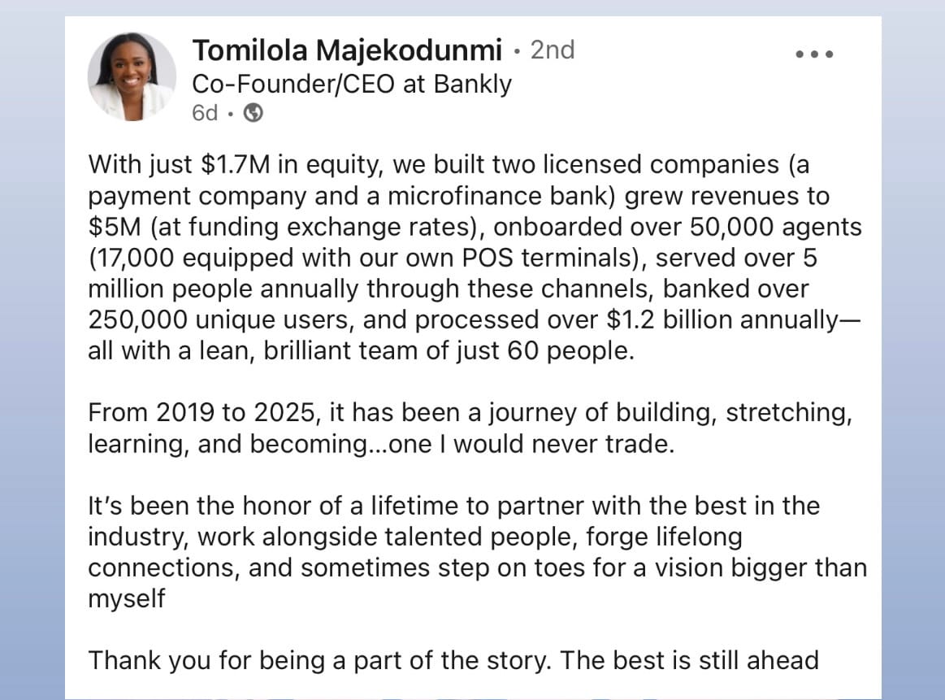
Task: Click the "From 2019 to 2025" text
Action: 202,413
